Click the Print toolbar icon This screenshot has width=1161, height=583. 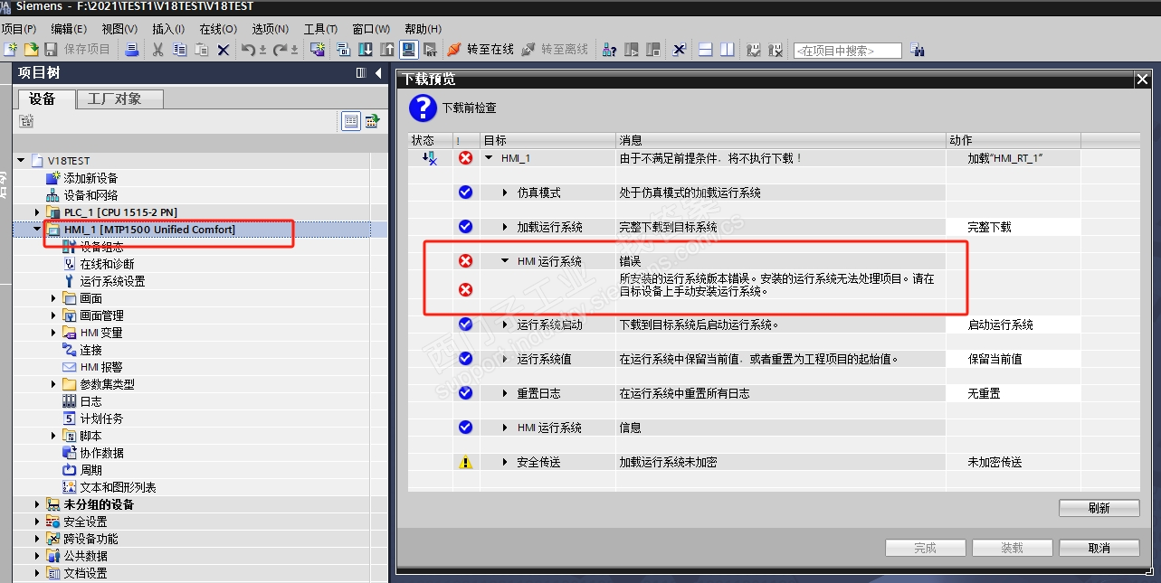tap(131, 50)
